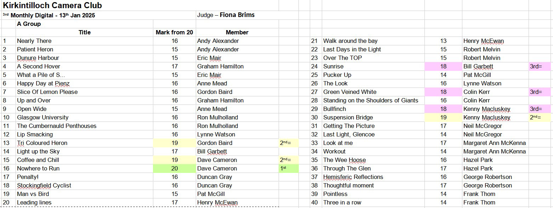Select the green "1st" placement cell
Screen dimensions: 553x208
tap(288, 168)
